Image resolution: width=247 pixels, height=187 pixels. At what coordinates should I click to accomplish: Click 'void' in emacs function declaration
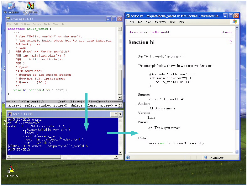pyautogui.click(x=17, y=90)
